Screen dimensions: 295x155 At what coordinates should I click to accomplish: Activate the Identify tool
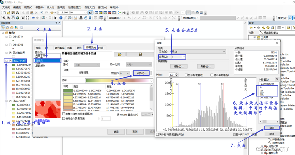click(x=61, y=18)
